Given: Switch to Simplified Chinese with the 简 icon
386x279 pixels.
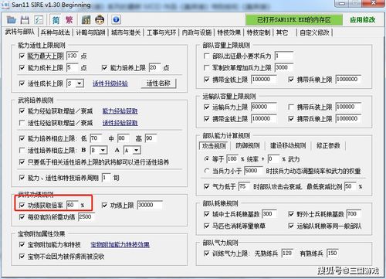Looking at the screenshot, I should 56,20.
